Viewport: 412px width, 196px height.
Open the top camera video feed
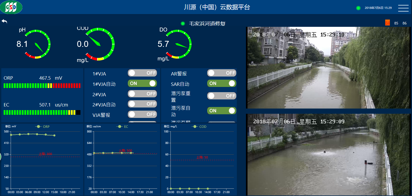328,68
